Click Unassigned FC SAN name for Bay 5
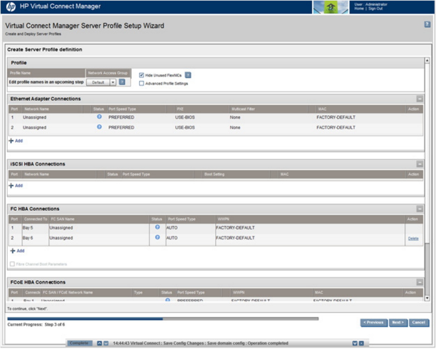Screen dimensions: 436x349 coord(61,228)
